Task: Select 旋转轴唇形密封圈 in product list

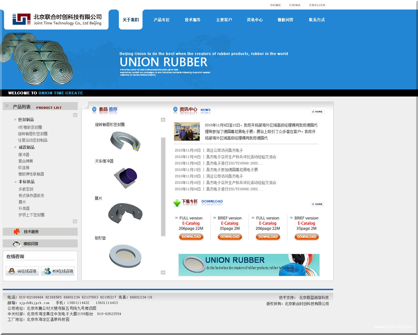Action: tap(33, 134)
